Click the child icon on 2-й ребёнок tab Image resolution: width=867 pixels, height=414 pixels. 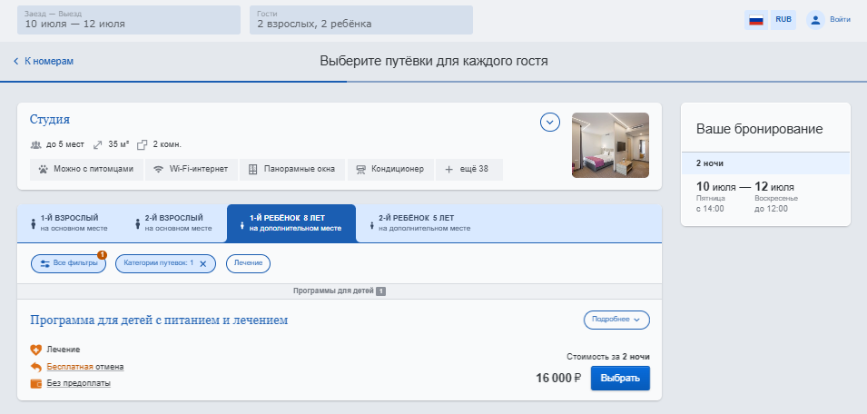tap(371, 225)
